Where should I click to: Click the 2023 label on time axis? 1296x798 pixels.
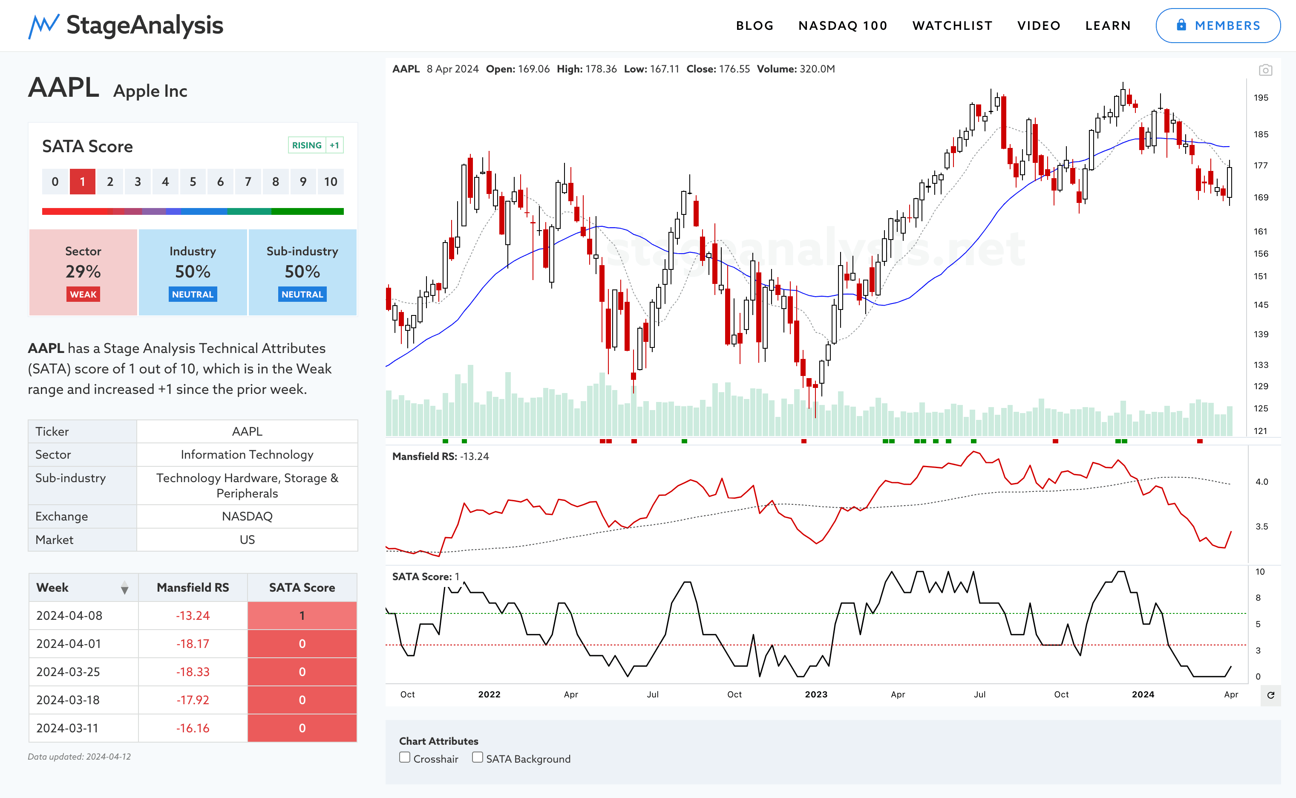816,694
